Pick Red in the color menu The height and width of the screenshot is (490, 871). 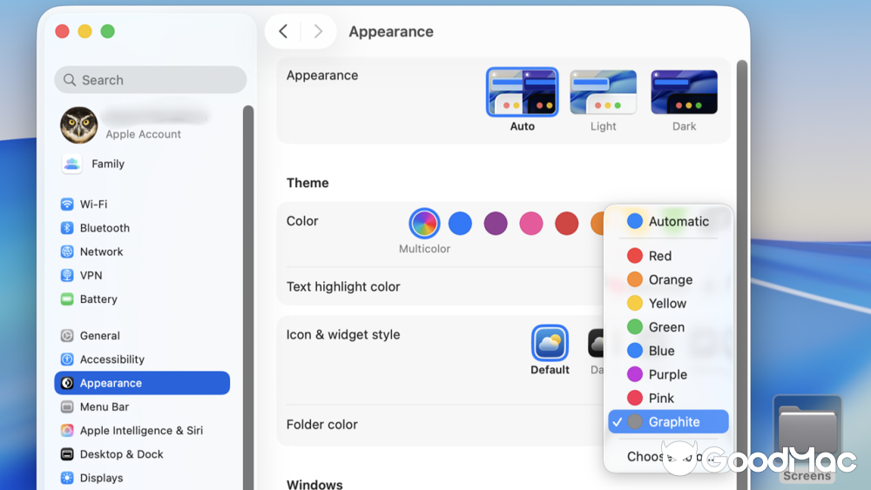pos(668,256)
